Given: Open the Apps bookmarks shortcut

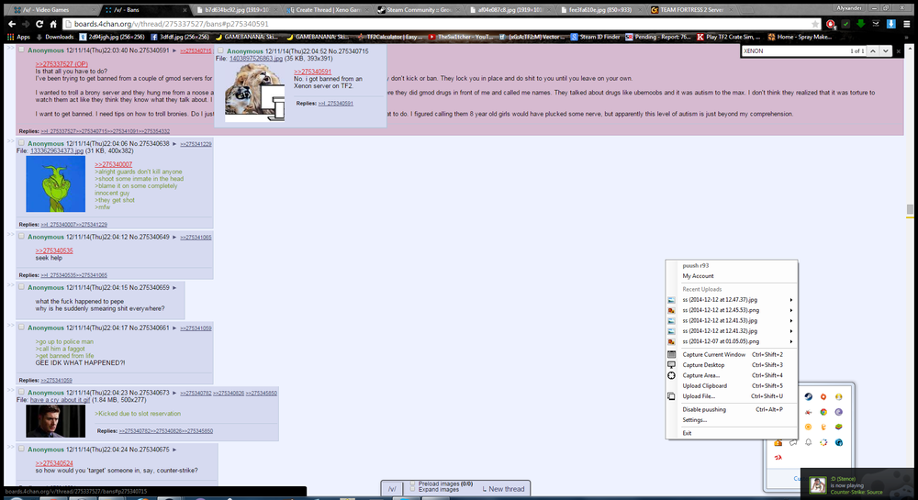Looking at the screenshot, I should click(x=18, y=37).
